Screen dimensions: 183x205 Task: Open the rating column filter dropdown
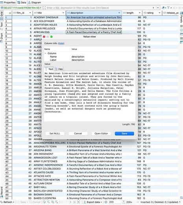tap(159, 13)
